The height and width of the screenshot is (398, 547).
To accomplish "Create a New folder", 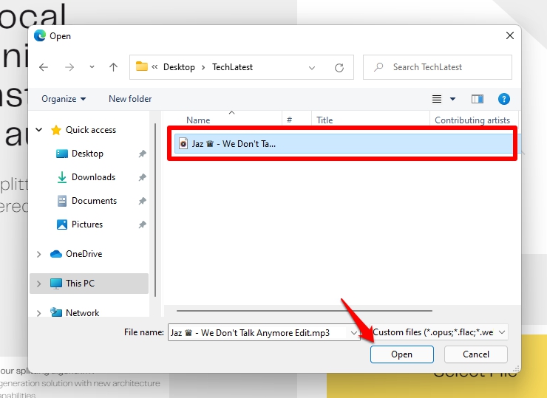I will [x=130, y=99].
